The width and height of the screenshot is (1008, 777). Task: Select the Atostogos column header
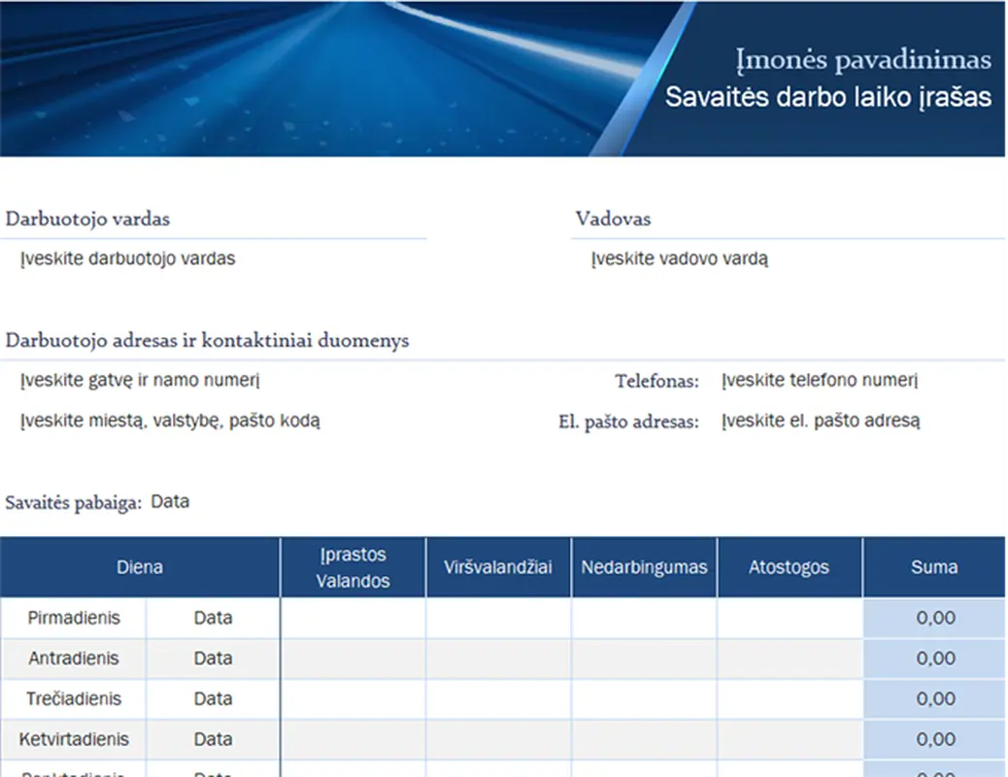click(x=789, y=567)
